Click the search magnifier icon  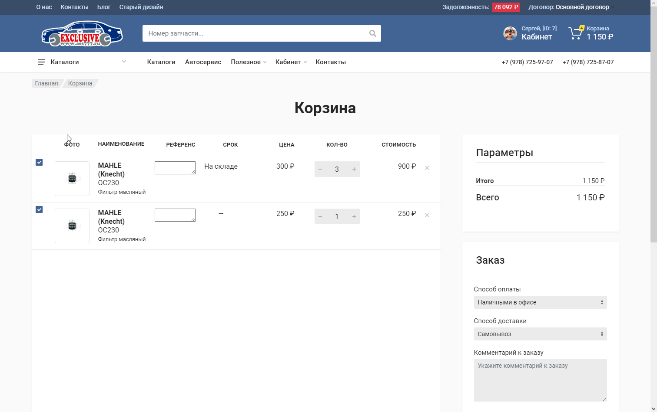pyautogui.click(x=372, y=33)
